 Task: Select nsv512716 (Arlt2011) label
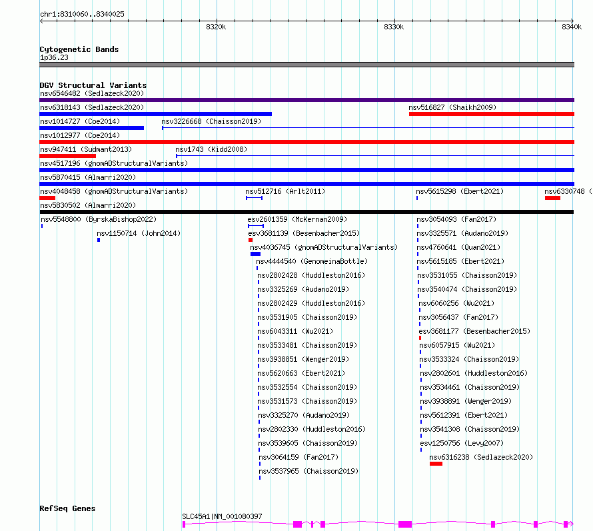[x=285, y=191]
